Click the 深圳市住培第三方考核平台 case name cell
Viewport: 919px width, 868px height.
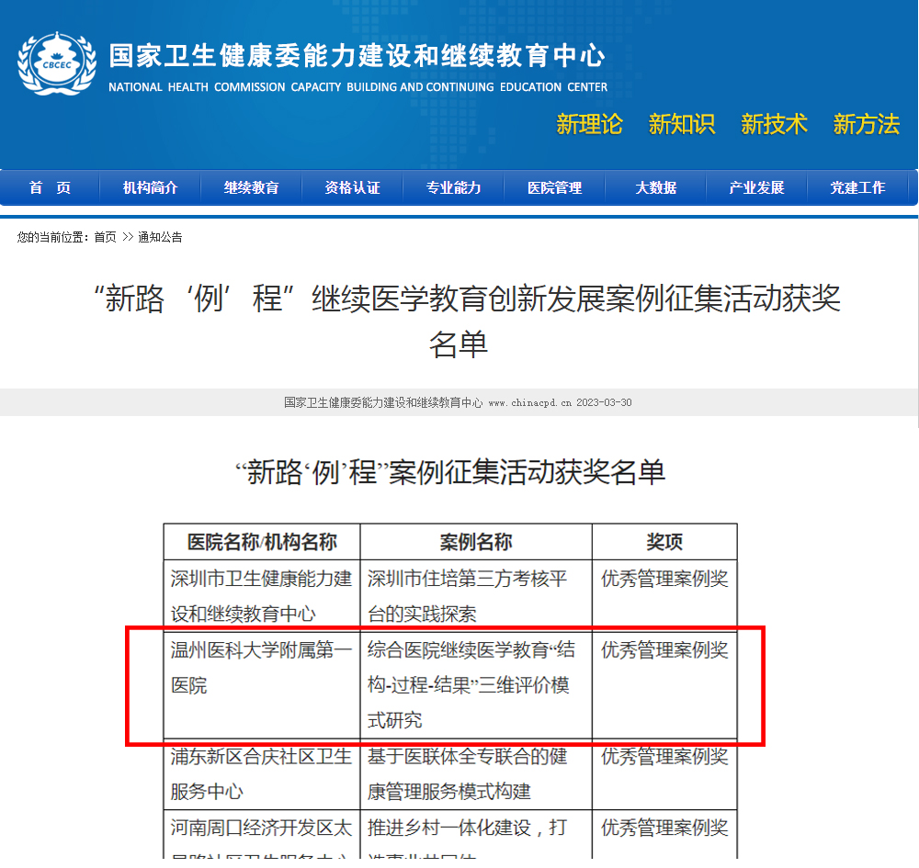(475, 596)
